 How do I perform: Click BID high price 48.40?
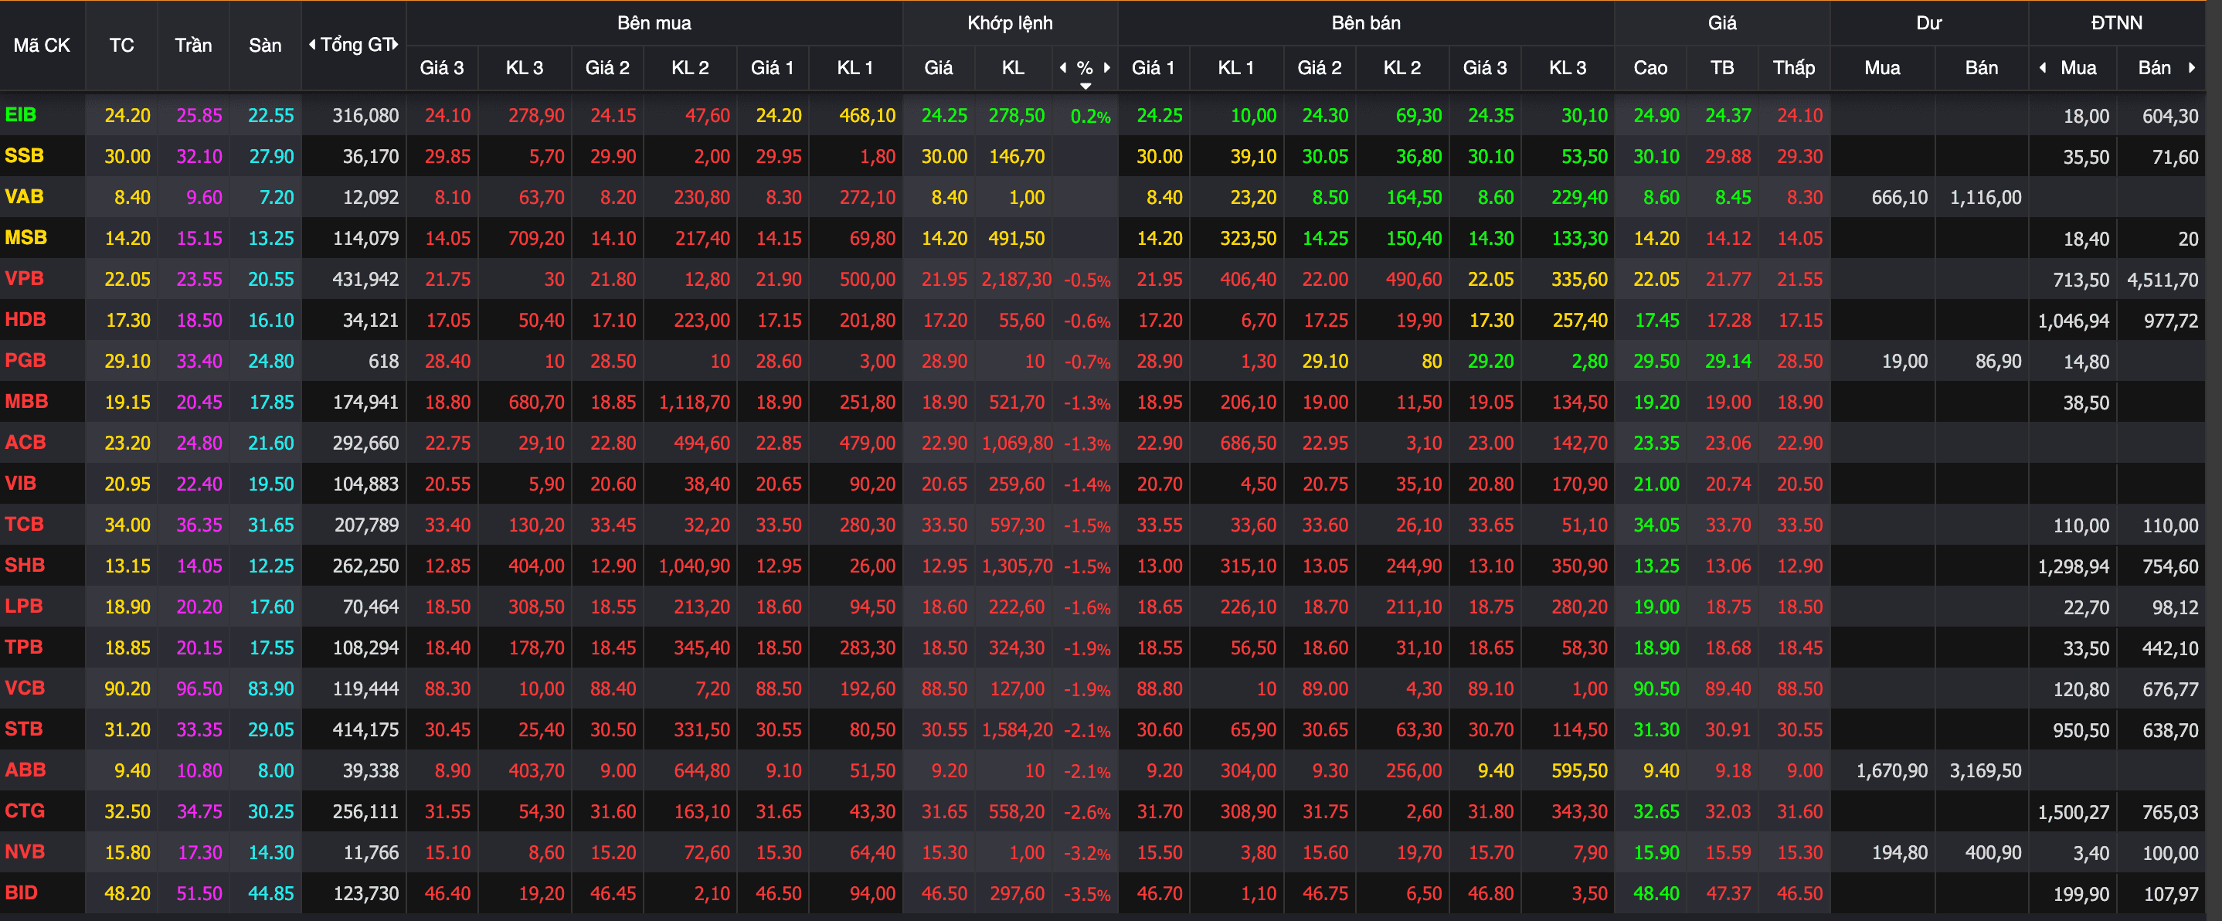click(1656, 894)
